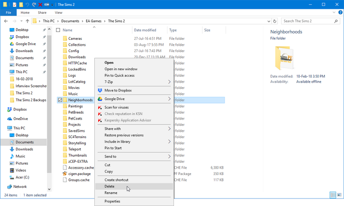Go up one level with Up arrow

pos(28,21)
